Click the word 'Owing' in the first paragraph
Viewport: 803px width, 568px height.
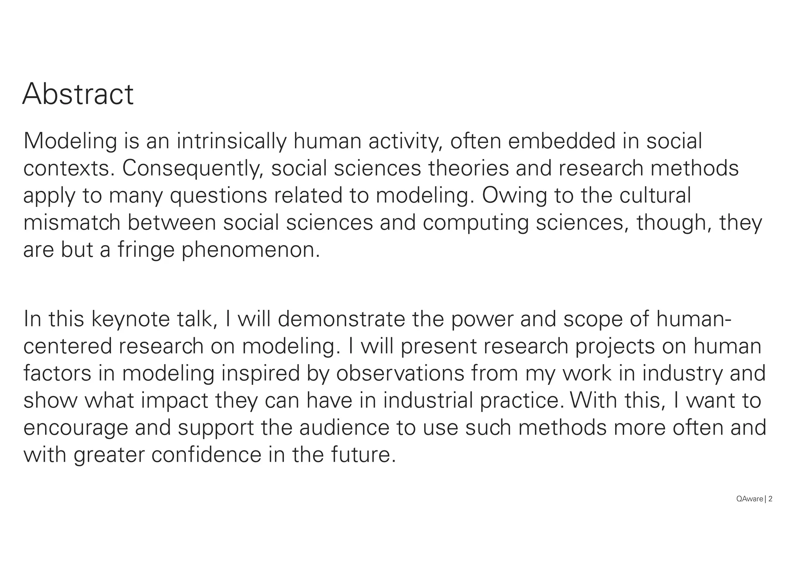pyautogui.click(x=514, y=196)
